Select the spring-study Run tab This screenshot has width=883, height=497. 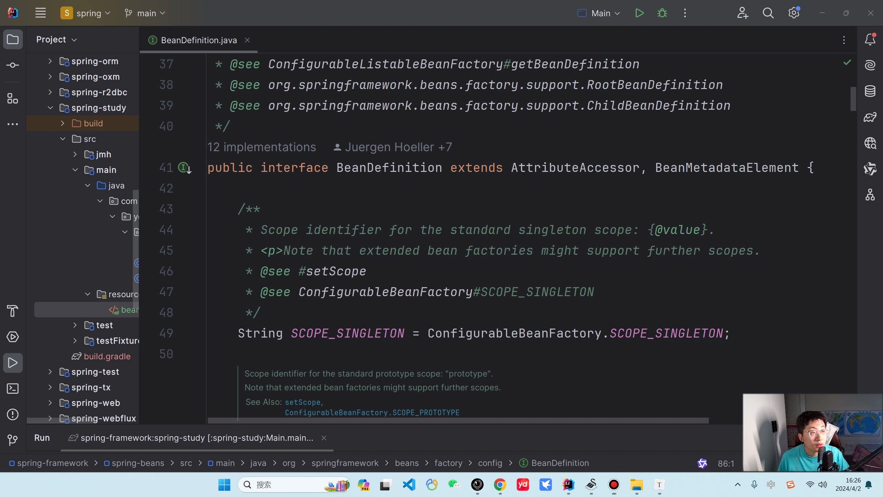click(x=197, y=438)
